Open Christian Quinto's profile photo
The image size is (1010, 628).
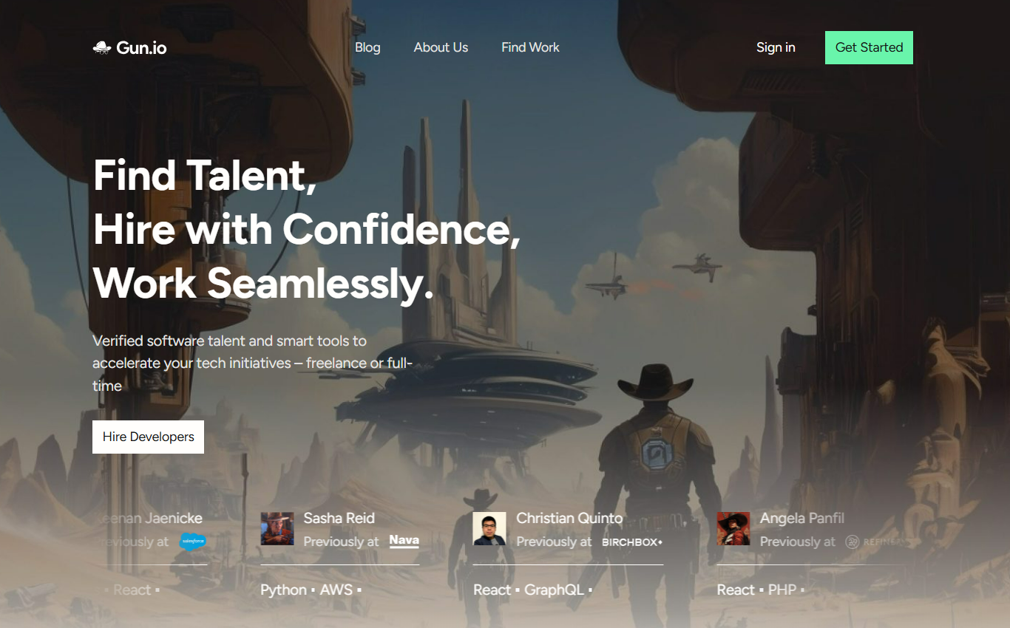pos(489,529)
